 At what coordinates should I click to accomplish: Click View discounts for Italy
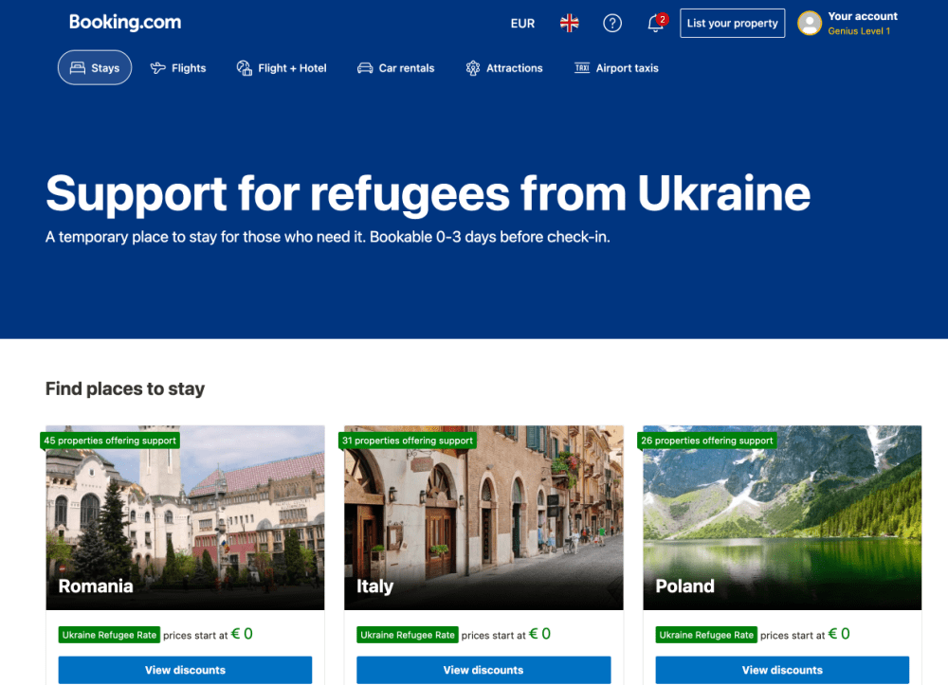[483, 670]
